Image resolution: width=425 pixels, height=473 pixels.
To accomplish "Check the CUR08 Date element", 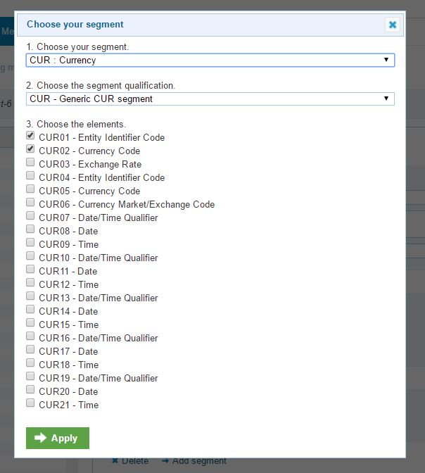I will coord(30,229).
